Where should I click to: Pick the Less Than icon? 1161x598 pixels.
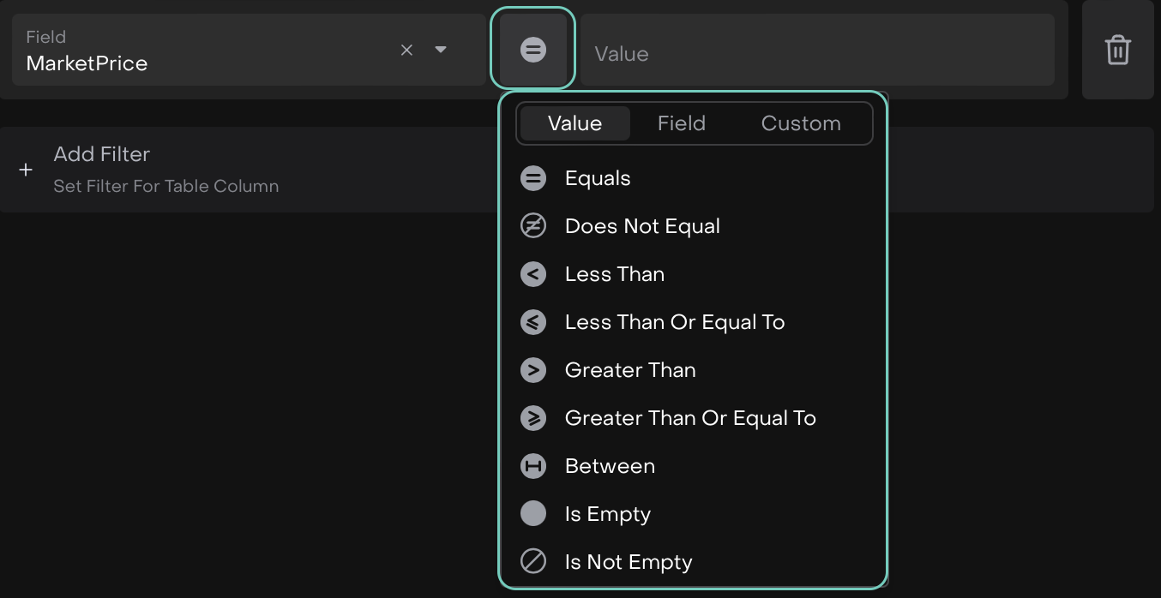coord(533,274)
